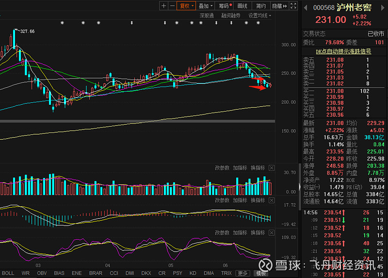The image size is (388, 278).
Task: Click the 金额 38.13亿 value
Action: (374, 137)
